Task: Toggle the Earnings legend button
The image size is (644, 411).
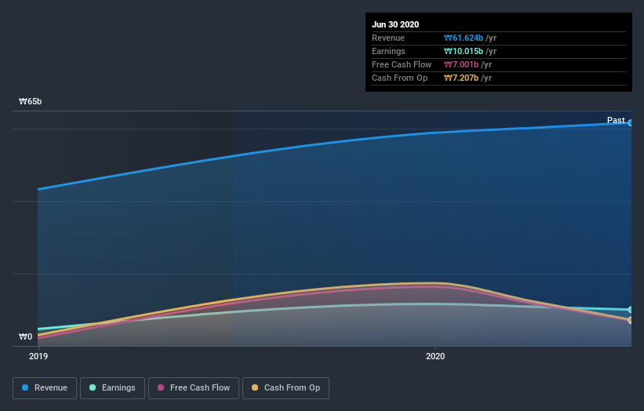Action: (112, 388)
